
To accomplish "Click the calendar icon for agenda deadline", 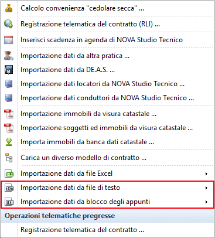I will (x=9, y=40).
